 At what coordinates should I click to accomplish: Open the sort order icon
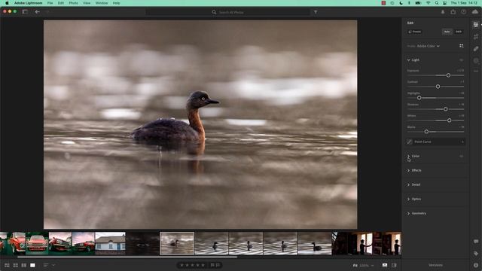pos(46,265)
